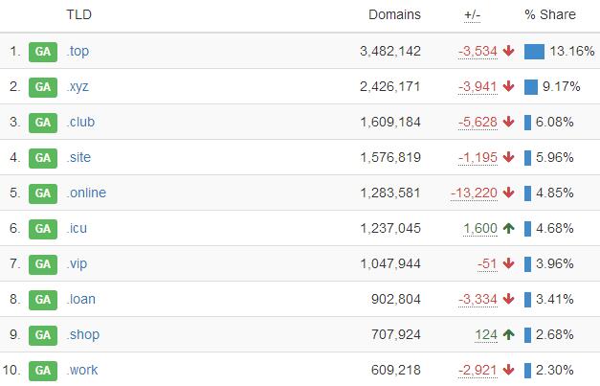Open the .shop TLD link
This screenshot has height=386, width=600.
click(83, 335)
